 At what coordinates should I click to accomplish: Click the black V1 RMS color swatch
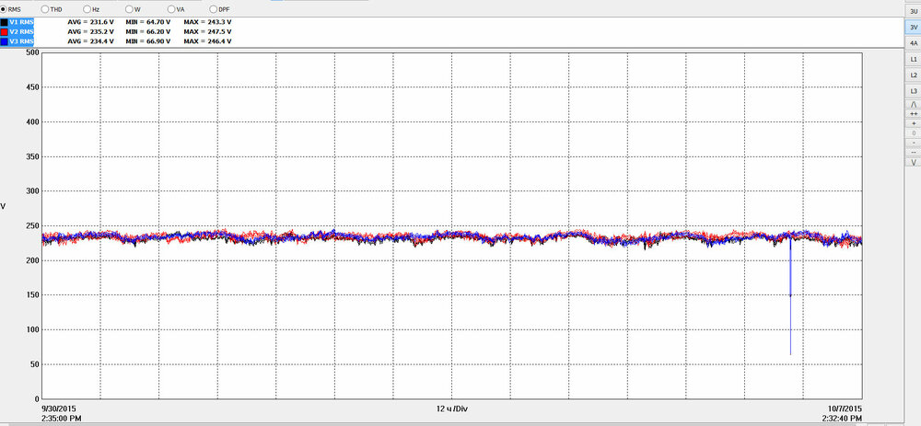[4, 21]
